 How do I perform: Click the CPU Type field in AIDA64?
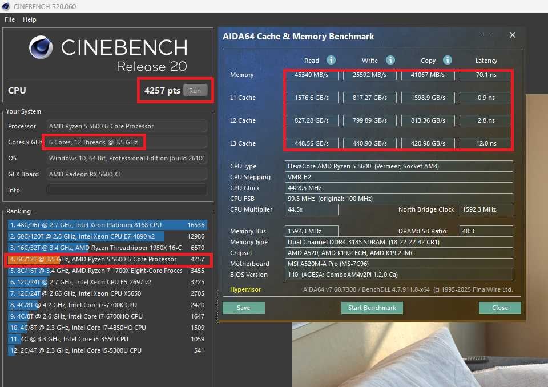(x=399, y=166)
